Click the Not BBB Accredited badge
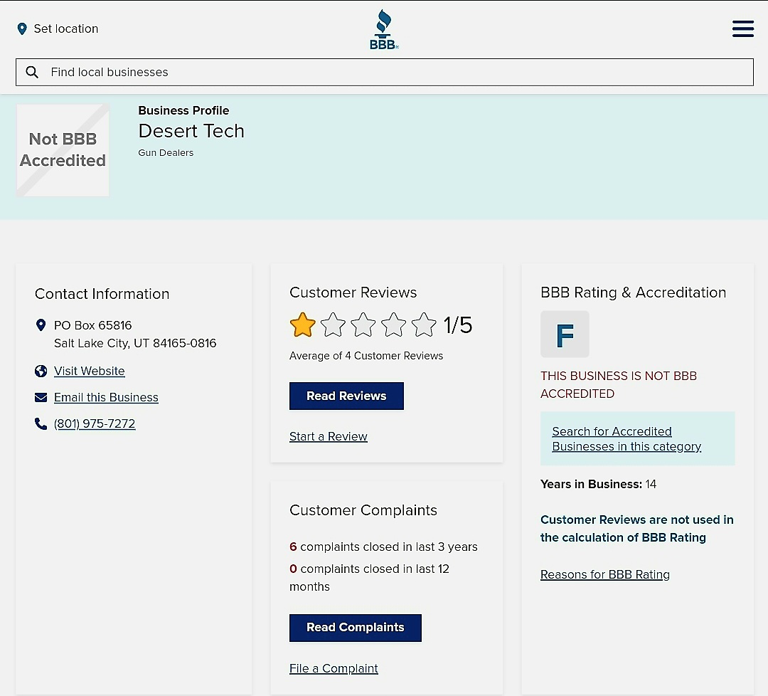Screen dimensions: 768x696 63,150
